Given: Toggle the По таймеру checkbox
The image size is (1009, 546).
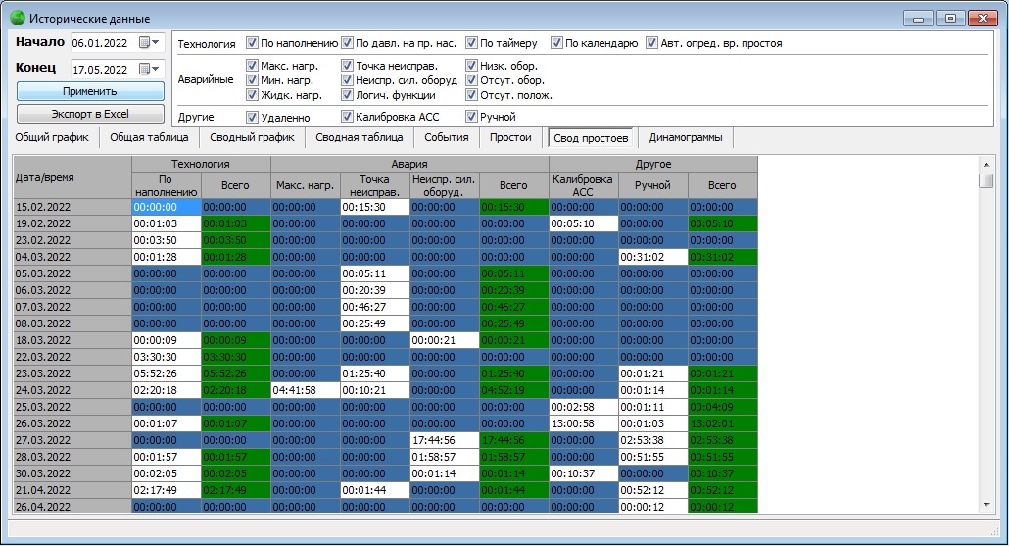Looking at the screenshot, I should 471,43.
